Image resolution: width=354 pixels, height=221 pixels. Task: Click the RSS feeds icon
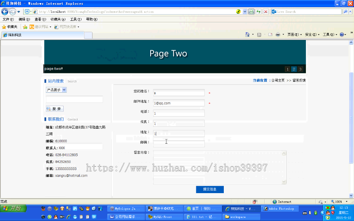tap(259, 35)
